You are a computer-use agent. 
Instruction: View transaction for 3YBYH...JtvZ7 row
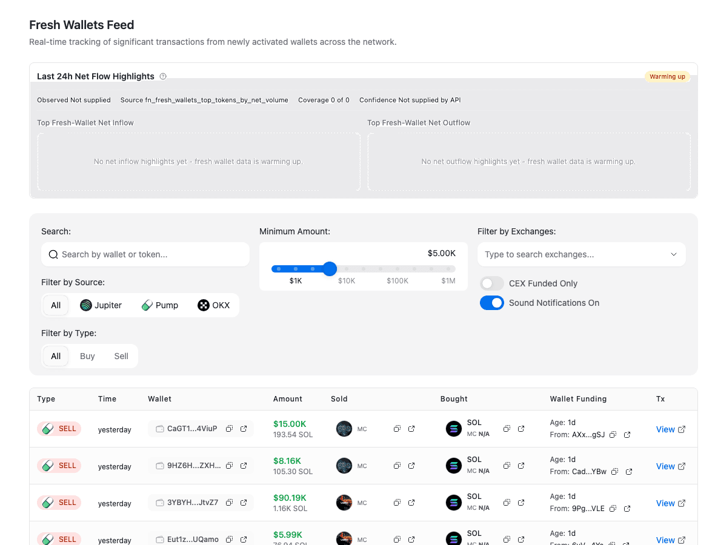click(670, 503)
